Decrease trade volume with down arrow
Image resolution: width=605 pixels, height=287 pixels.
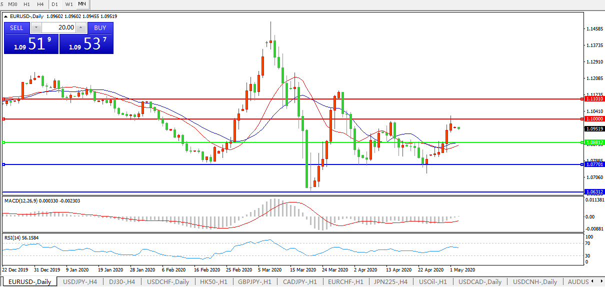coord(36,28)
